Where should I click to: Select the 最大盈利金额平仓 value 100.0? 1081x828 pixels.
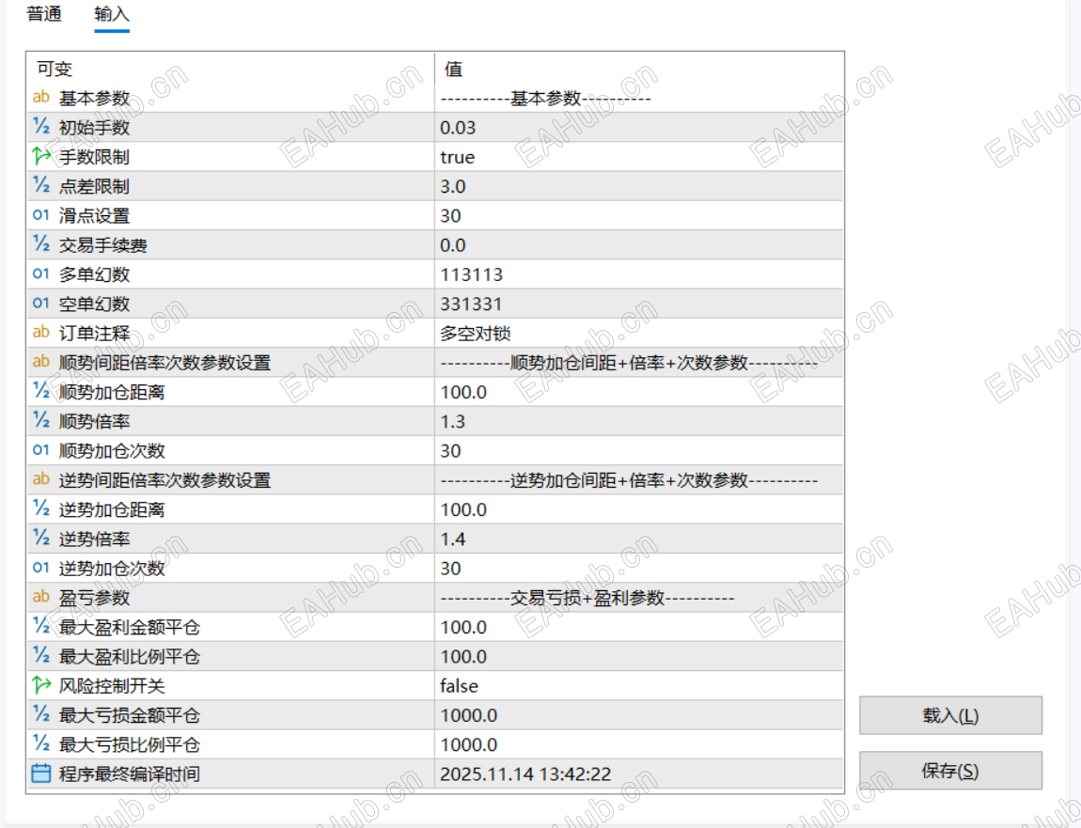pos(463,628)
